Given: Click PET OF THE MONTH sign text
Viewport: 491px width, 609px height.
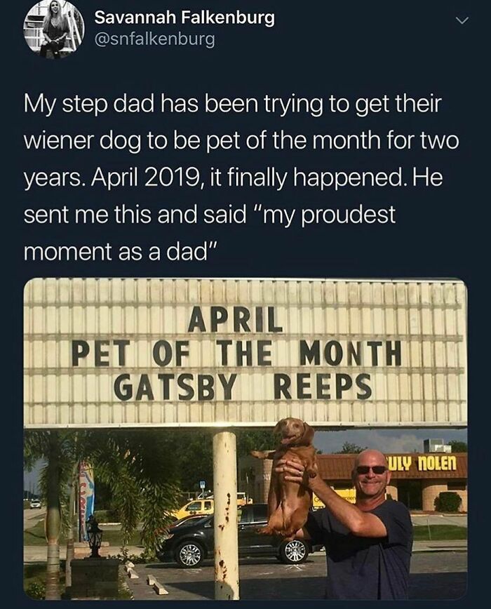Looking at the screenshot, I should pos(236,353).
